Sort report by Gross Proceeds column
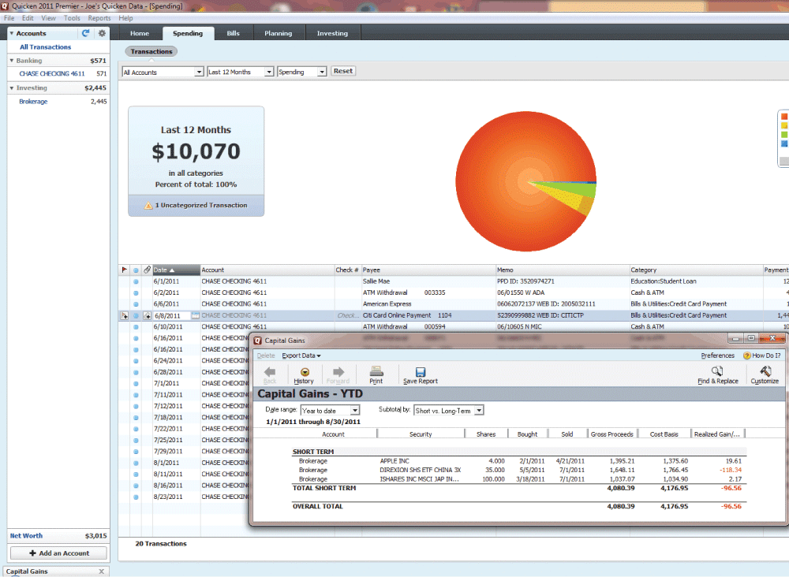The width and height of the screenshot is (789, 577). [x=612, y=434]
